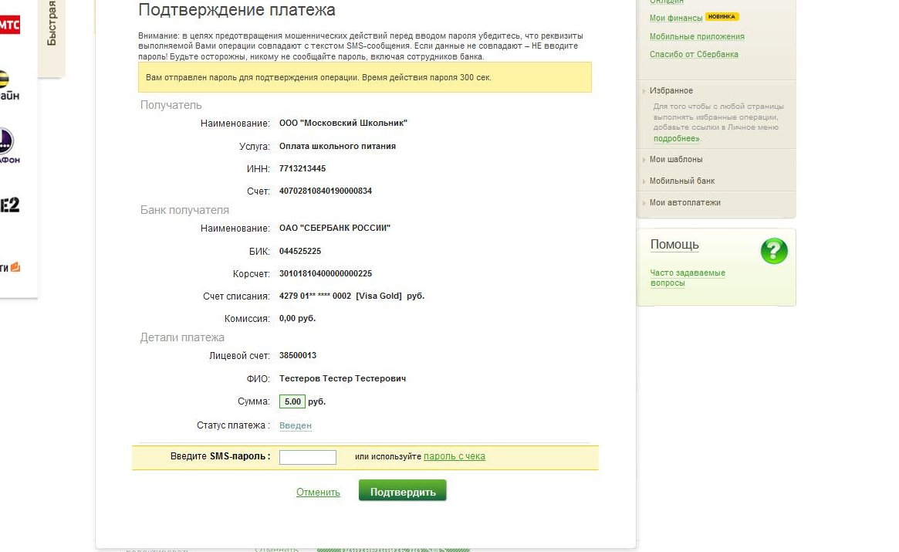Click the Visa Gold debit account text
899x552 pixels.
(x=351, y=296)
